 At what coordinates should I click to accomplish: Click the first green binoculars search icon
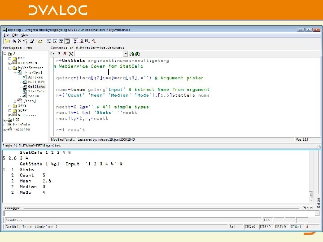[x=131, y=54]
